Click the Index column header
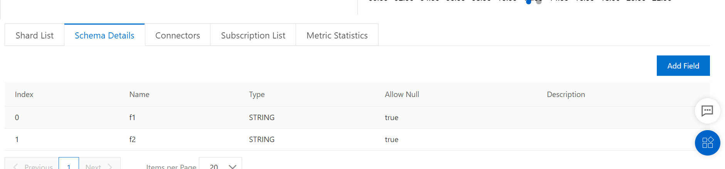This screenshot has height=169, width=725. pyautogui.click(x=24, y=94)
